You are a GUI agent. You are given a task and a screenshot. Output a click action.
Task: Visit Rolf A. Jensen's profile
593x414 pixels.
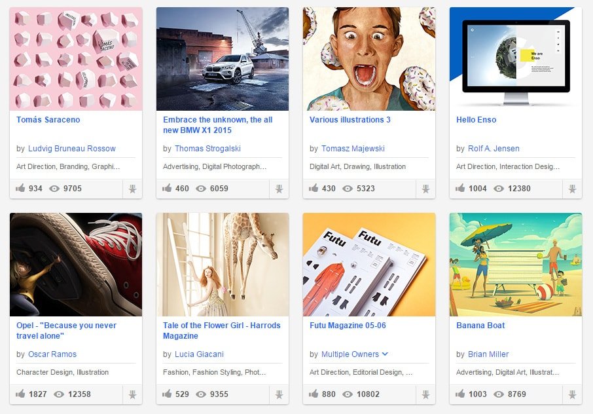pos(494,148)
